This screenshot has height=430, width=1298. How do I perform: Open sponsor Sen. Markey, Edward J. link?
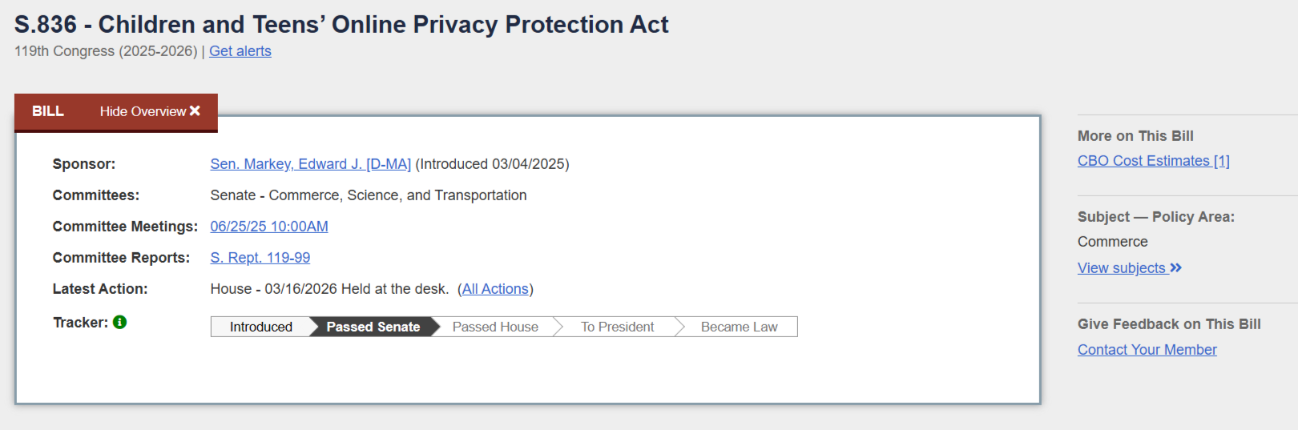point(311,164)
